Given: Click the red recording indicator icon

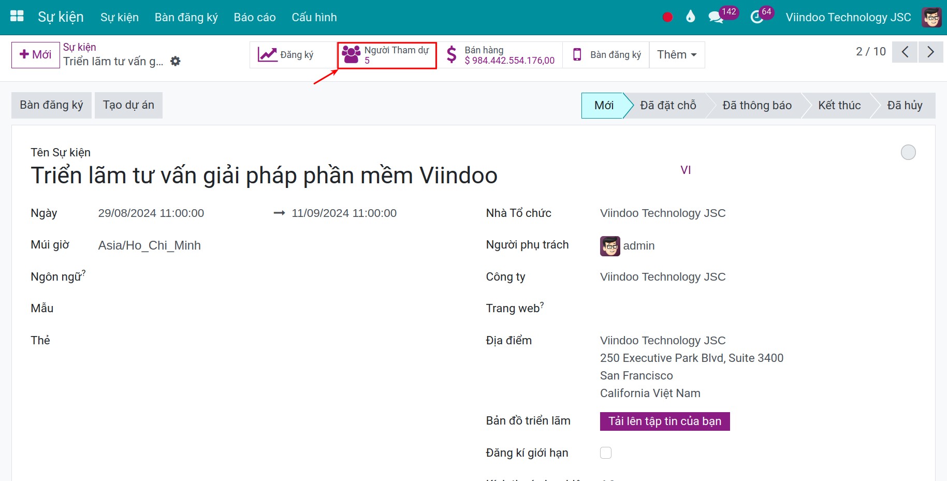Looking at the screenshot, I should pyautogui.click(x=667, y=17).
